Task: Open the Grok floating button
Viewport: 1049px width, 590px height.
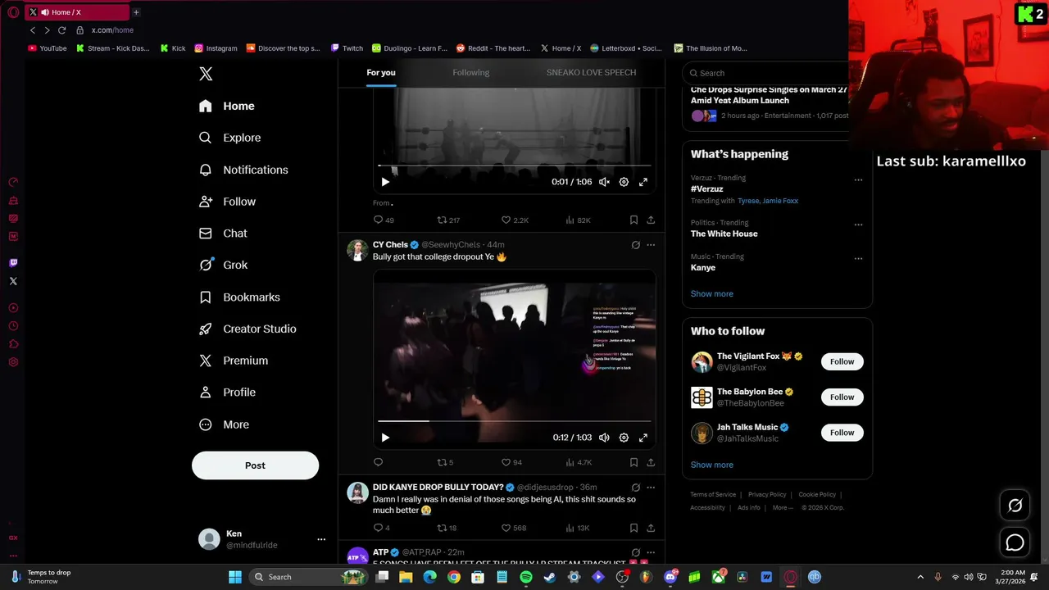Action: (1015, 506)
